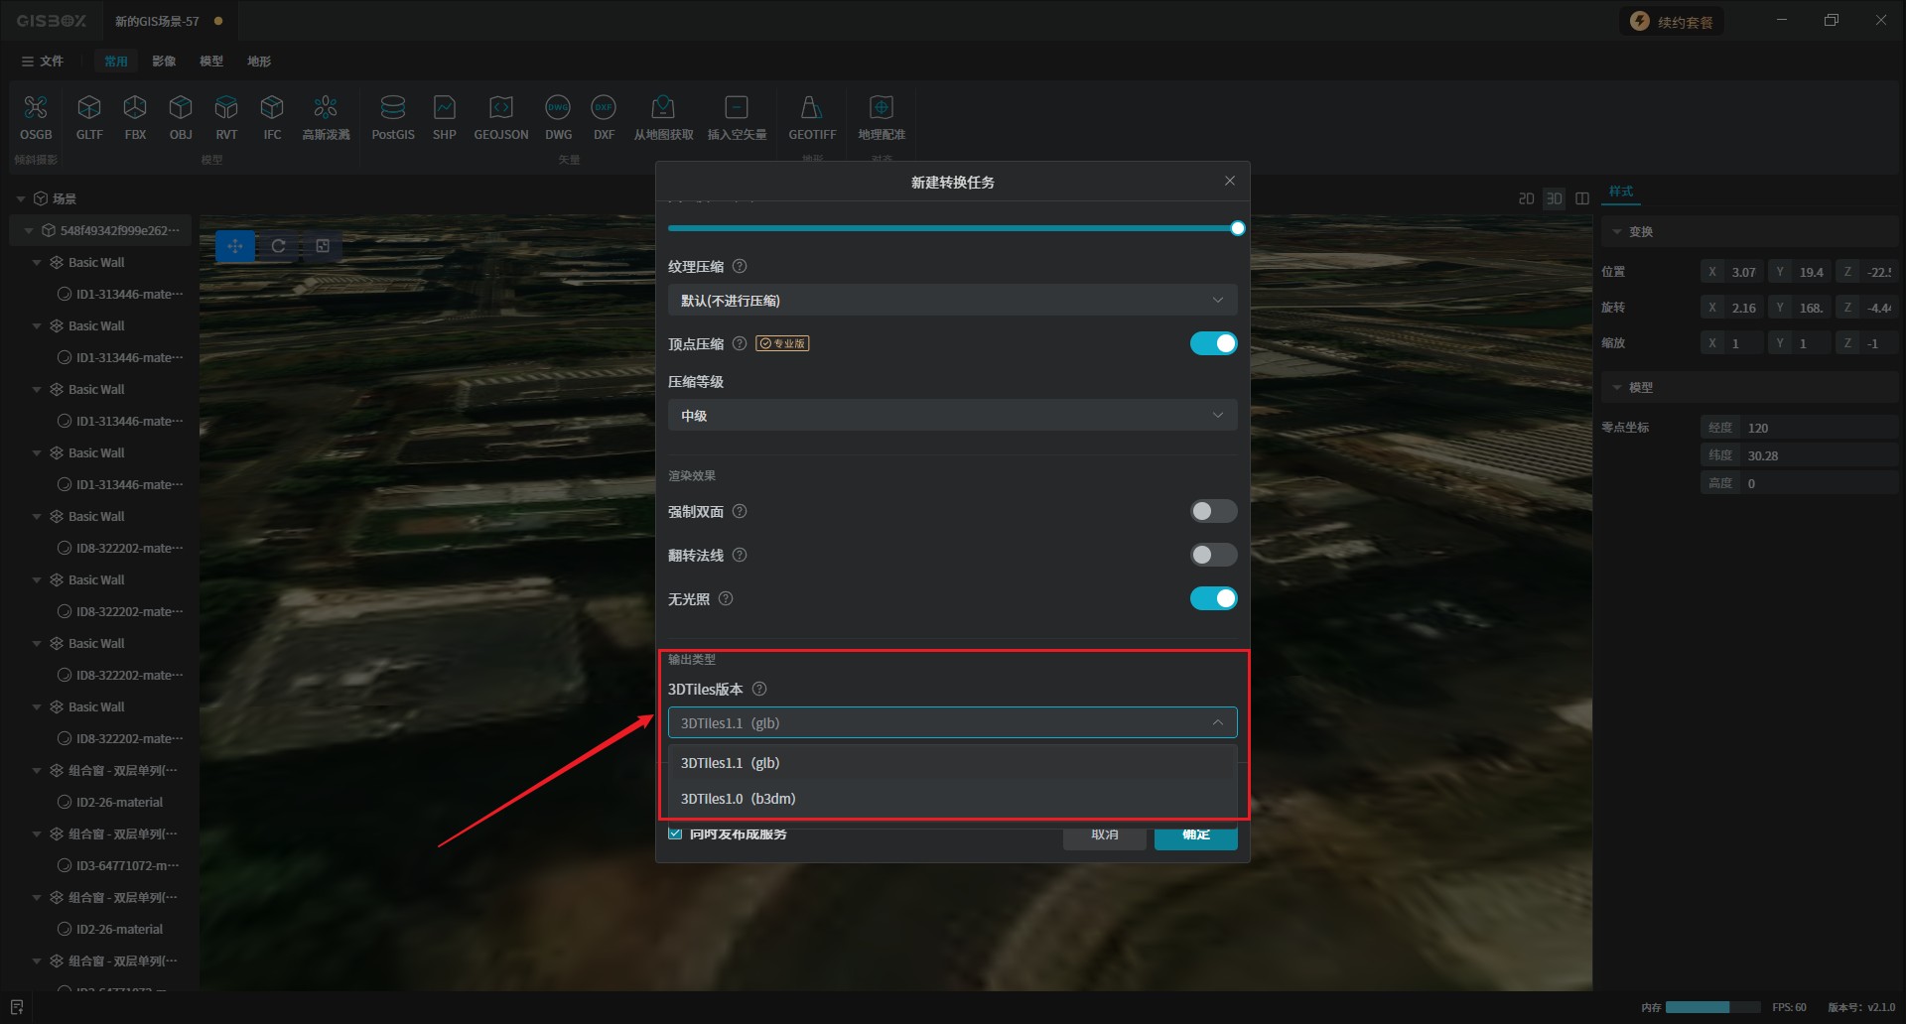Choose 3DTiles1.0 (b3dm) from the list
1906x1024 pixels.
[x=739, y=799]
